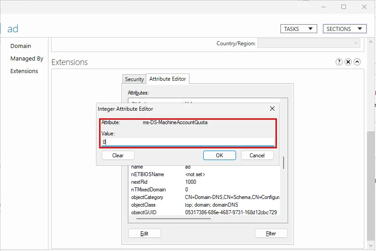The image size is (376, 251).
Task: Select the objectClass attribute row
Action: (x=205, y=205)
